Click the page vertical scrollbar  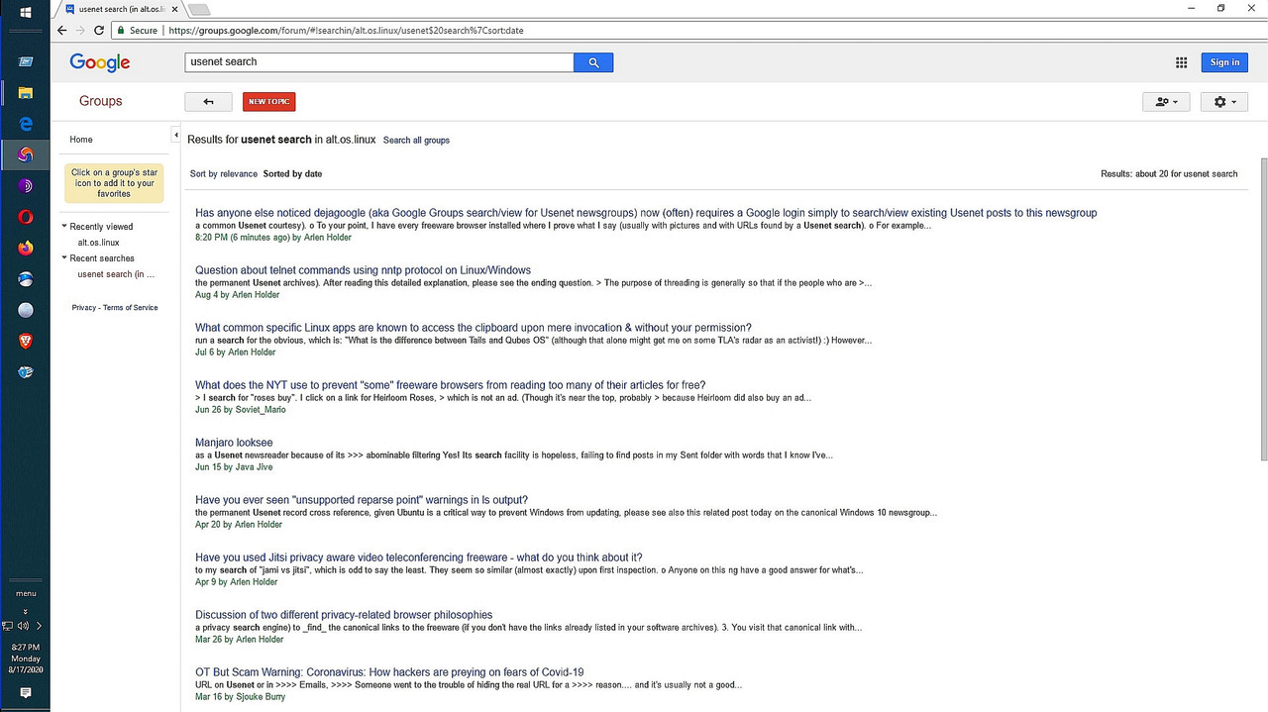[1263, 308]
